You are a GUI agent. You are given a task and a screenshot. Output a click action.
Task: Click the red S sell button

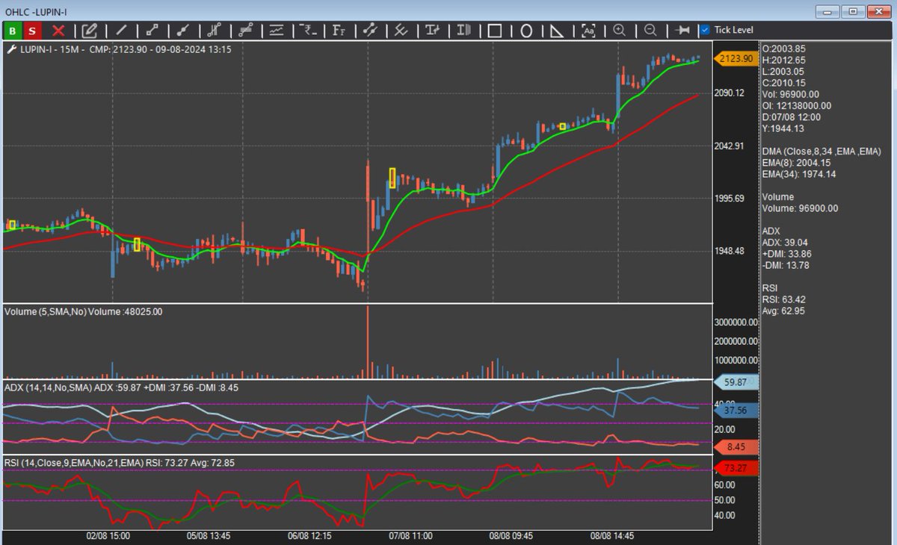(32, 31)
